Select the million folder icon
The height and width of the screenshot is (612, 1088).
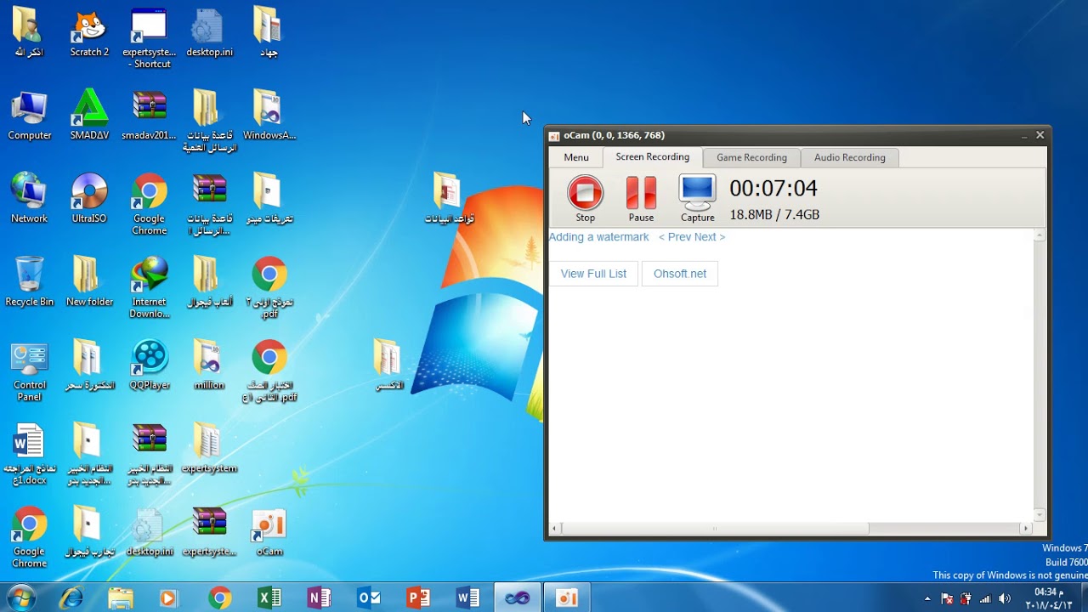coord(209,365)
